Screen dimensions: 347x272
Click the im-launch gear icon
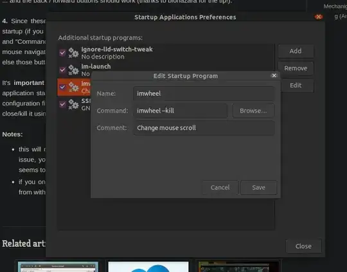(x=73, y=70)
